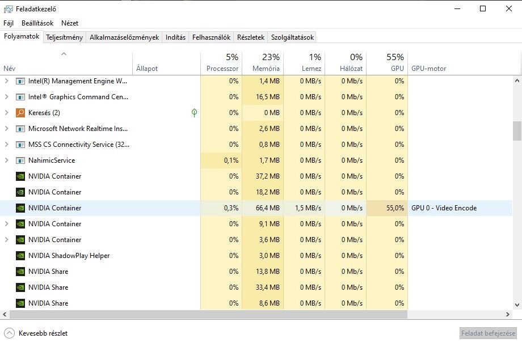Screen dimensions: 522x347
Task: Open the Beállítások menu
Action: (x=37, y=23)
